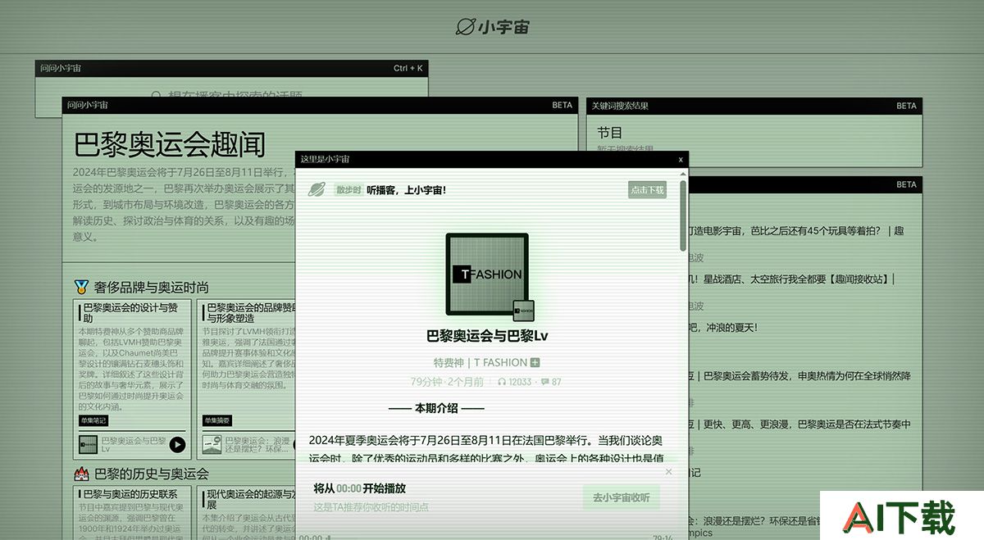This screenshot has height=540, width=984.
Task: Open the 巴黎奥运会:浪漫还是摆烂 card thumbnail
Action: (x=212, y=445)
